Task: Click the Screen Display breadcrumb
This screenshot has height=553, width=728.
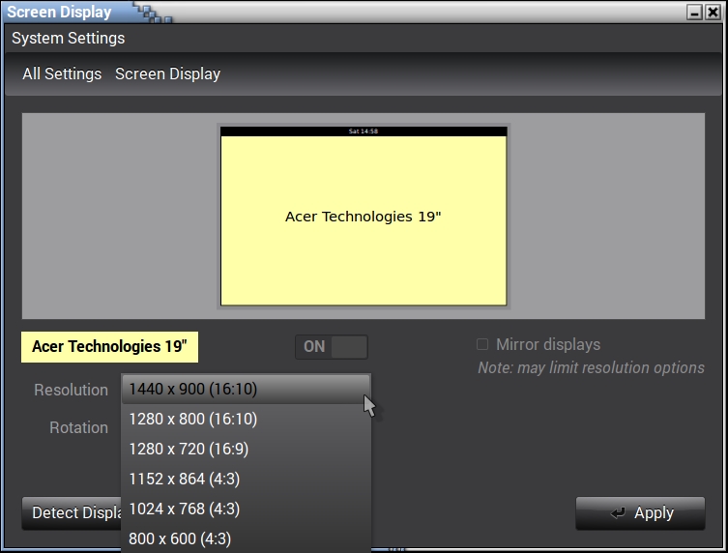Action: tap(167, 74)
